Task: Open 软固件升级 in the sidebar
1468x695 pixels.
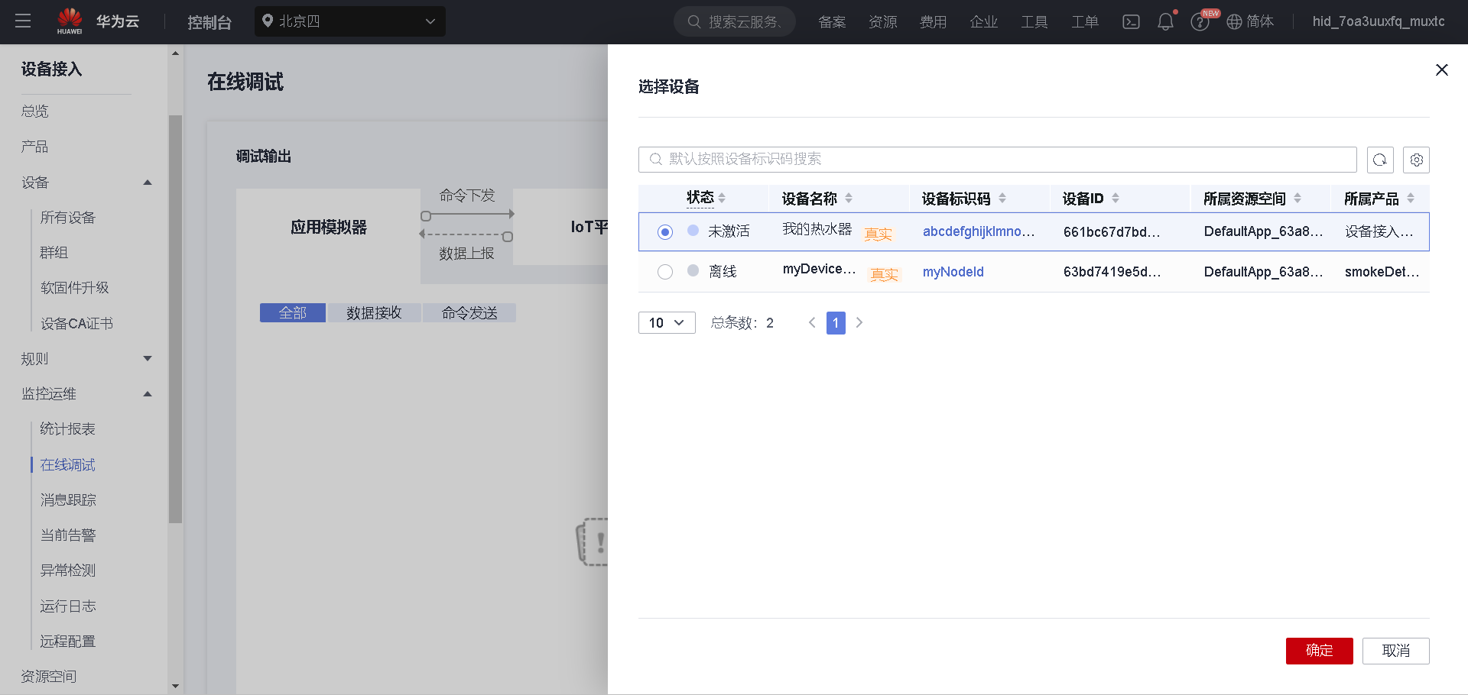Action: coord(75,288)
